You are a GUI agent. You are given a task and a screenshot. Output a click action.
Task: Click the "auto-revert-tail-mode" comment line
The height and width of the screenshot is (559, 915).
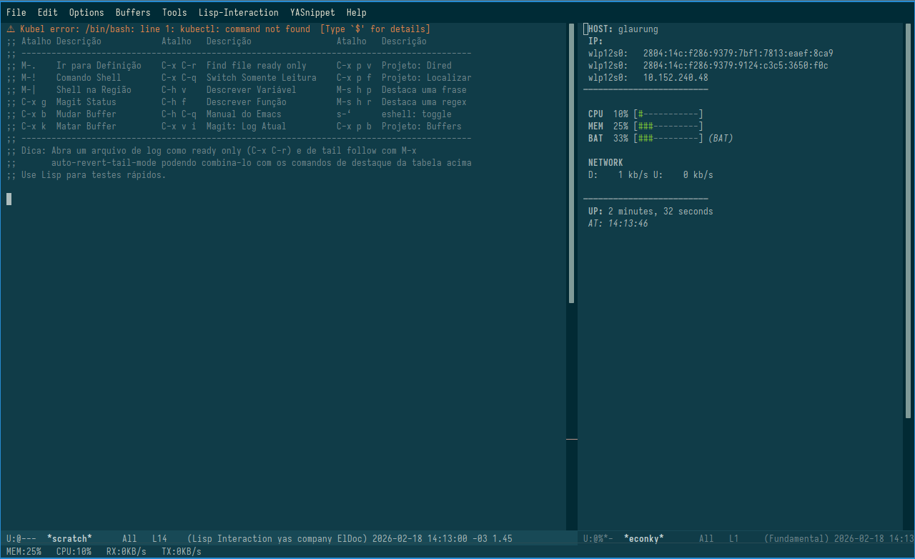[x=239, y=163]
